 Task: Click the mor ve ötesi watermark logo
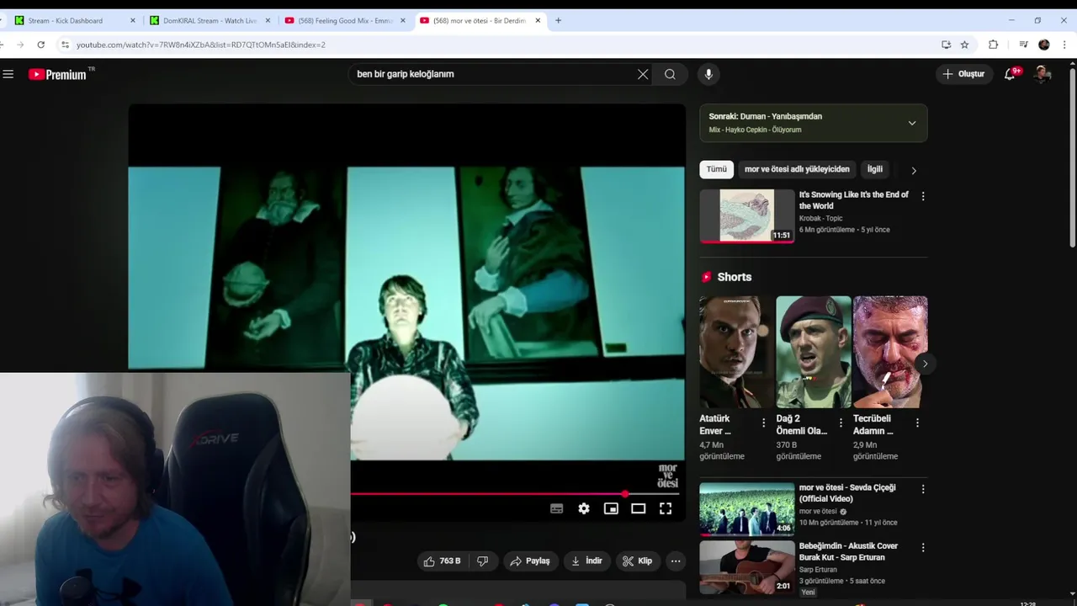(x=667, y=476)
